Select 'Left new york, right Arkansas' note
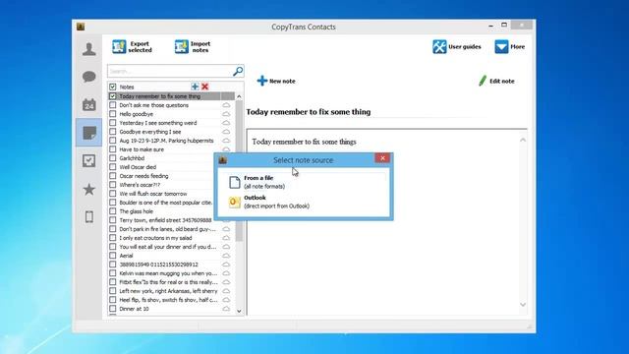 (168, 291)
